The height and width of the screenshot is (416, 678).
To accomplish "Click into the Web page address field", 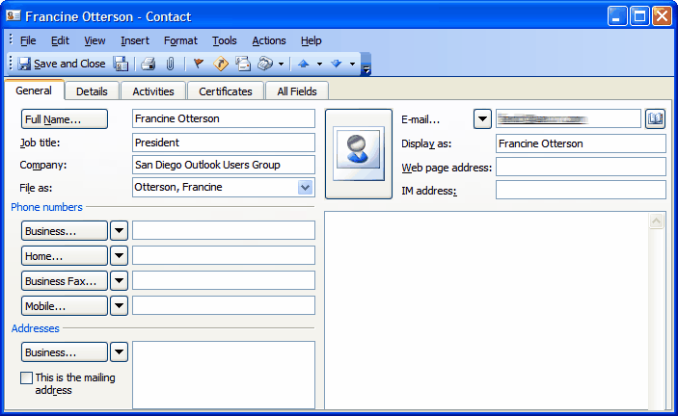I will [x=581, y=167].
